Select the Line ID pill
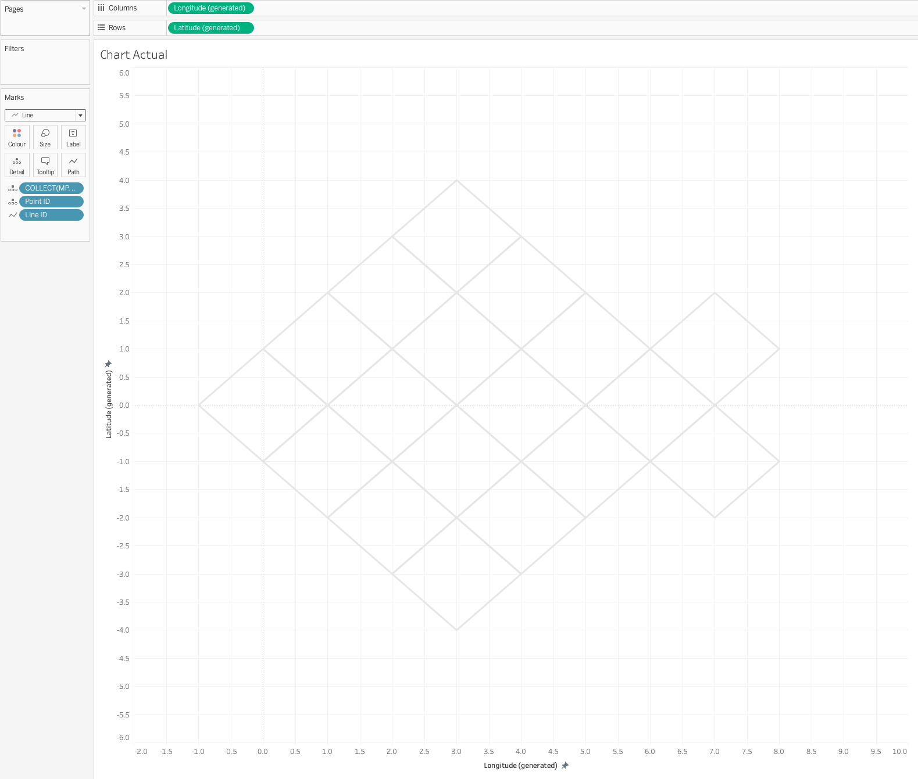The image size is (918, 779). click(x=51, y=215)
